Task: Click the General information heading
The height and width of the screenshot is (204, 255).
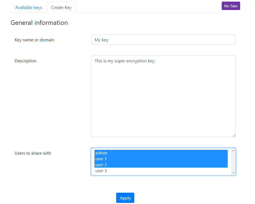Action: [39, 23]
